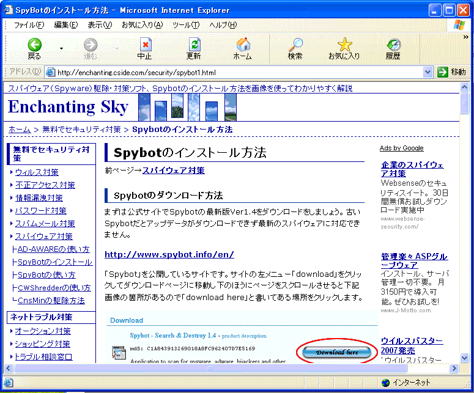
Task: Open the お気に入り favorites star icon
Action: click(344, 49)
